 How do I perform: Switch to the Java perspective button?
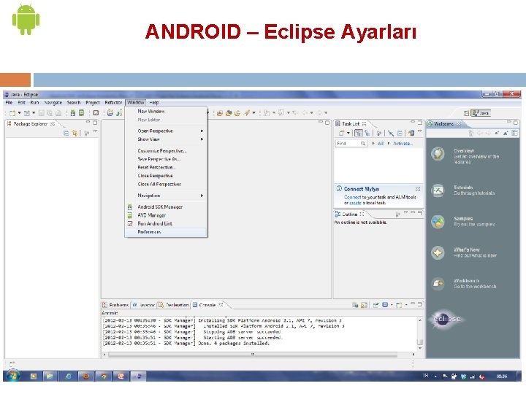[x=481, y=113]
